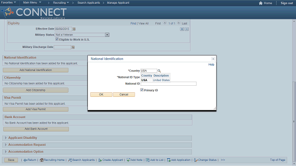Add a new Eligibility row with plus icon
296x166 pixels.
tap(182, 29)
